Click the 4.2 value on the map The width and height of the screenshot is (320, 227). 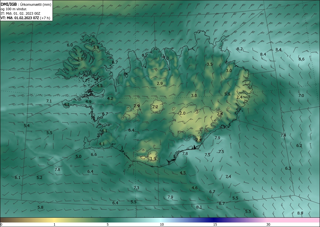coord(110,98)
